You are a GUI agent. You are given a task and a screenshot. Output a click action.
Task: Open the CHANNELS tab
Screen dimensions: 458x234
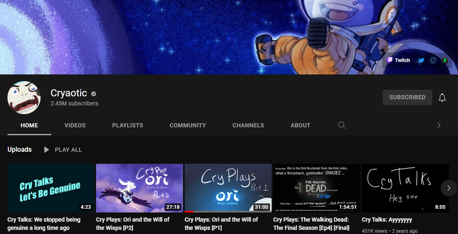(x=248, y=125)
